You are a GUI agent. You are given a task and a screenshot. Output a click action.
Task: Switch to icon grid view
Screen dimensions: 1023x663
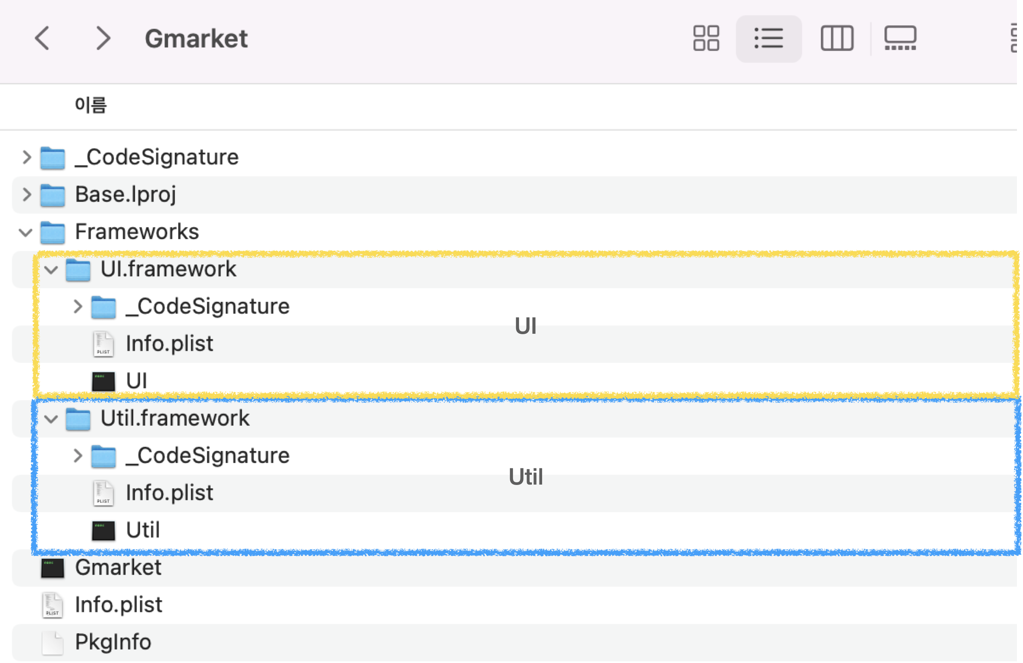point(706,39)
